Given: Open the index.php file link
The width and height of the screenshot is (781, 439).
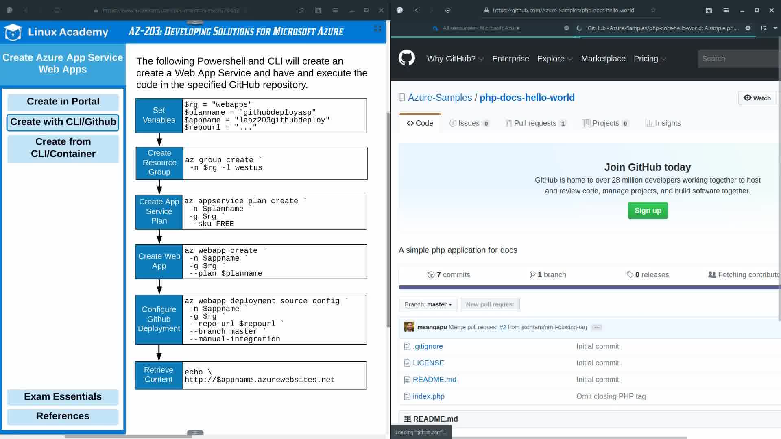Looking at the screenshot, I should point(428,396).
